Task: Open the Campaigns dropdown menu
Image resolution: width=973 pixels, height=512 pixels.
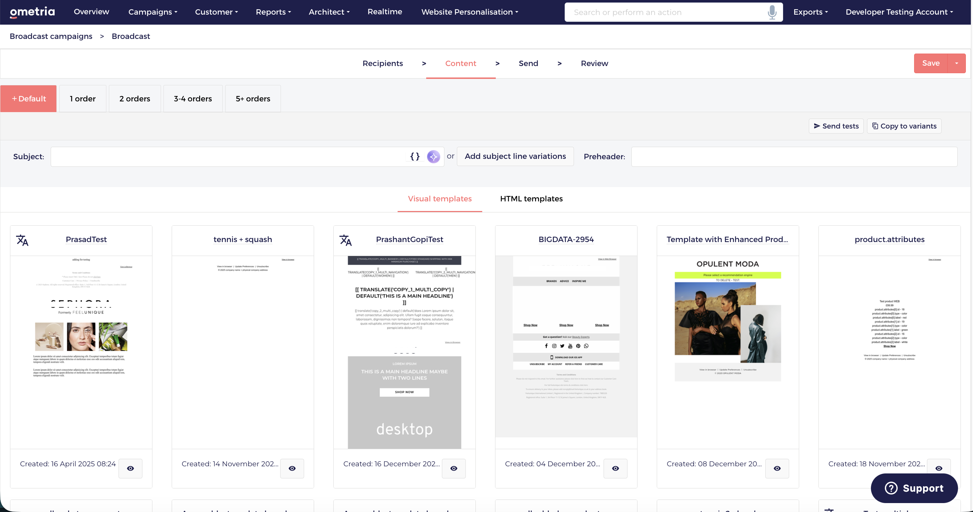Action: [153, 12]
